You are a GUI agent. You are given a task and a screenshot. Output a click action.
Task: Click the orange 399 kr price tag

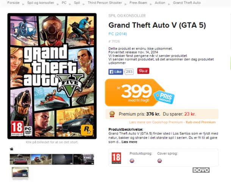tap(135, 92)
